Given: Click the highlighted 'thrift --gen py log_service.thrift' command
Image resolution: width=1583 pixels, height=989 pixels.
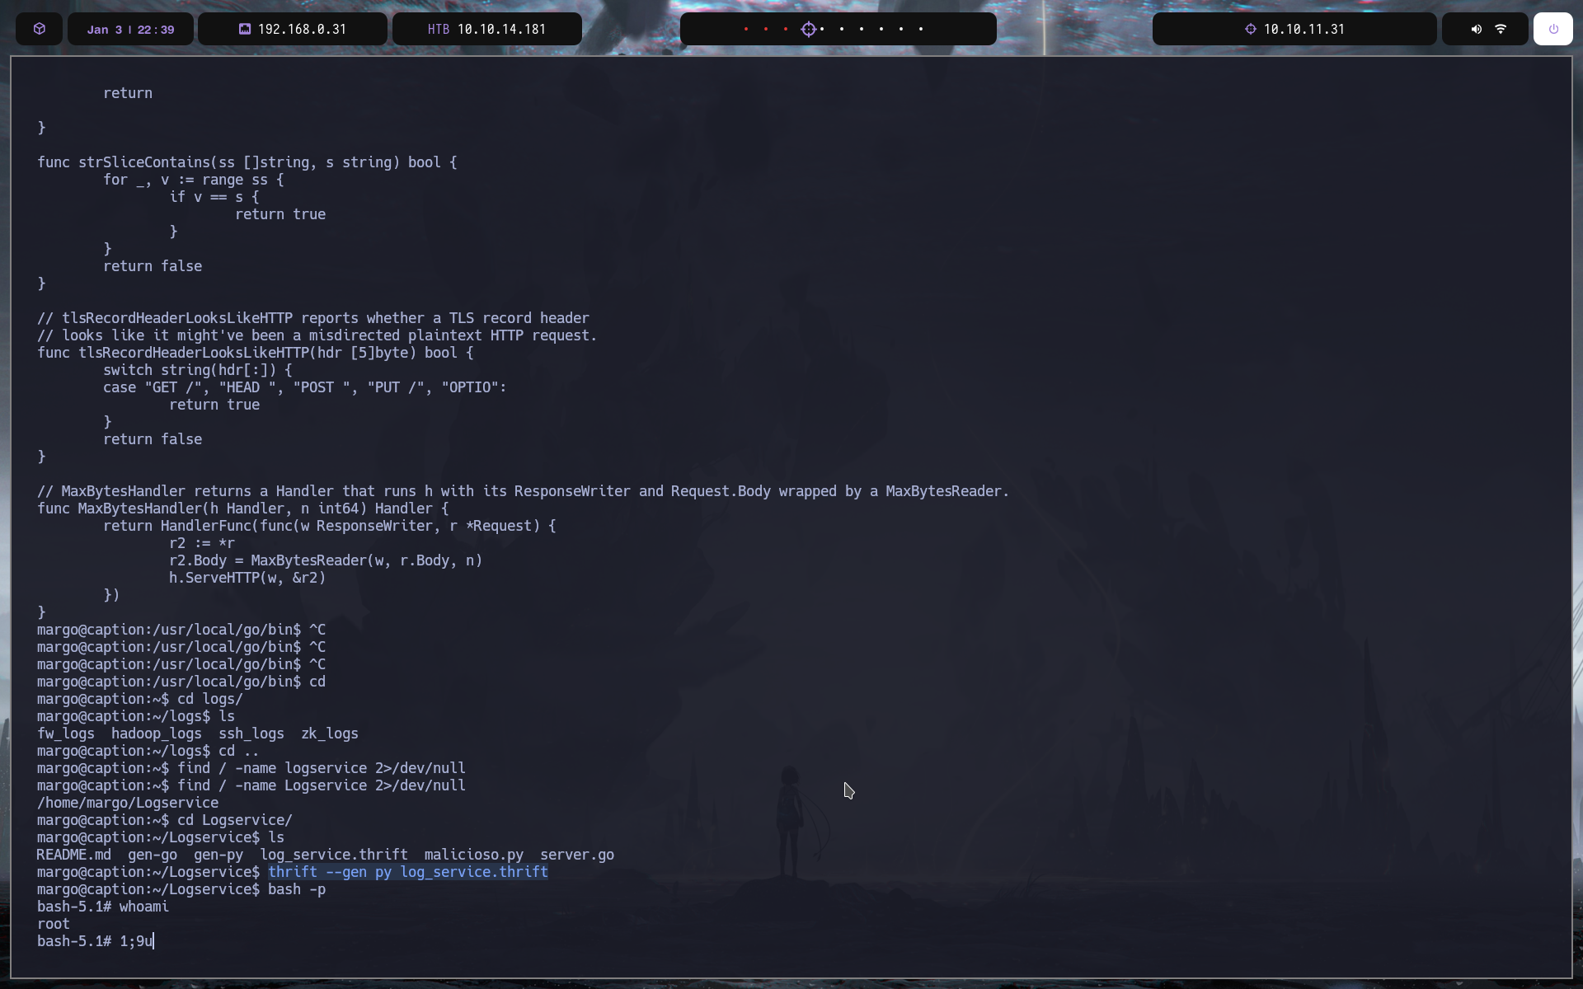Looking at the screenshot, I should coord(408,872).
